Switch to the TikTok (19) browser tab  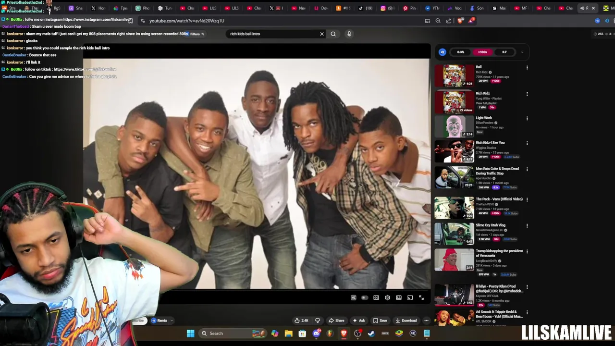365,8
